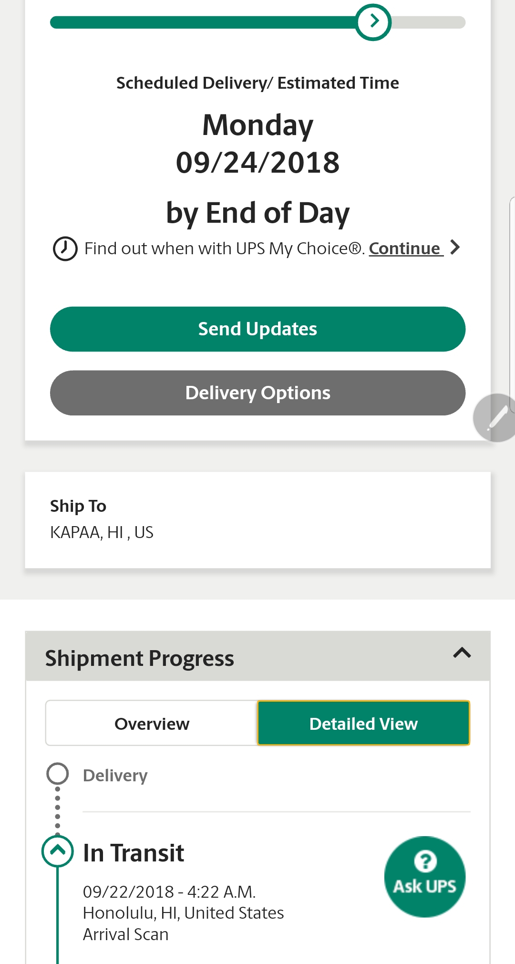Click the clock icon beside UPS My Choice
Viewport: 515px width, 964px height.
coord(65,249)
